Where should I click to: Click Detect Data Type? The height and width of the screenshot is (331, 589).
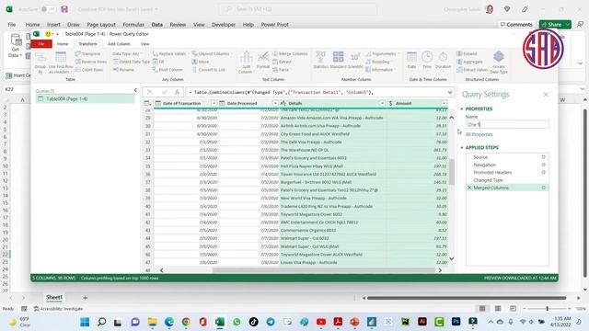pos(131,62)
